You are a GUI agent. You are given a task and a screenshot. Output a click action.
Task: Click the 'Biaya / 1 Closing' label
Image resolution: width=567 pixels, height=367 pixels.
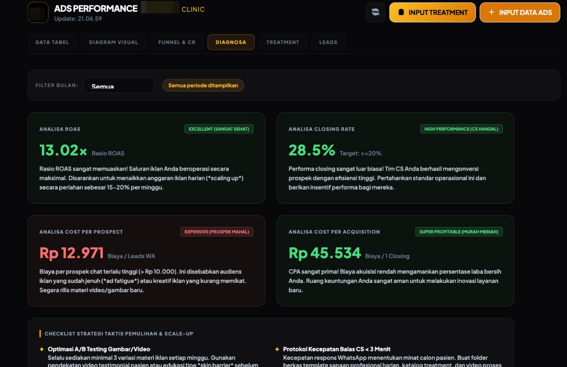[387, 256]
